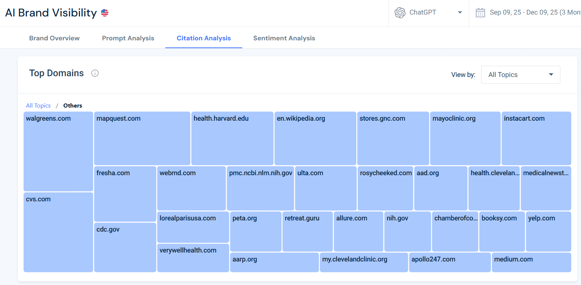Click the ChatGPT logo icon
The width and height of the screenshot is (581, 285).
(x=400, y=12)
